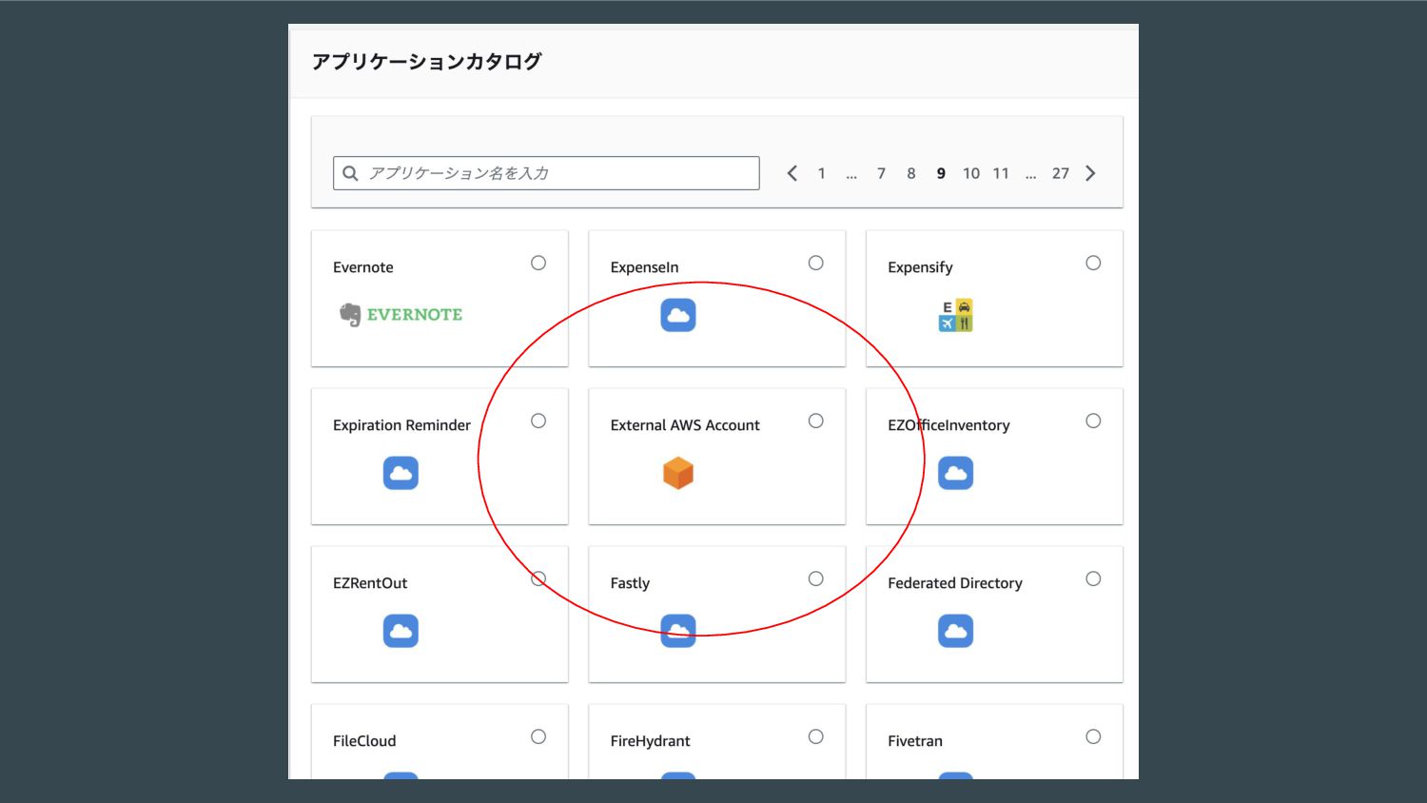This screenshot has width=1427, height=803.
Task: Click the ExpenseIn cloud icon
Action: [678, 315]
